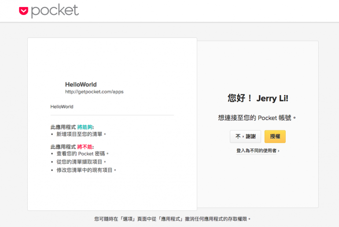The height and width of the screenshot is (227, 339).
Task: Click the footer note about 撤消存取權限
Action: coord(172,219)
